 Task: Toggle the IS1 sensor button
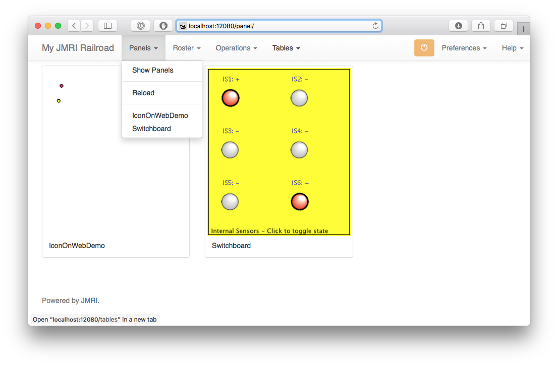point(231,98)
